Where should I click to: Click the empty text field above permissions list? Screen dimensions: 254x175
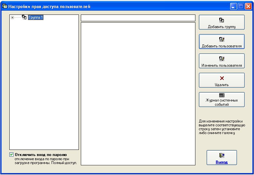[138, 18]
